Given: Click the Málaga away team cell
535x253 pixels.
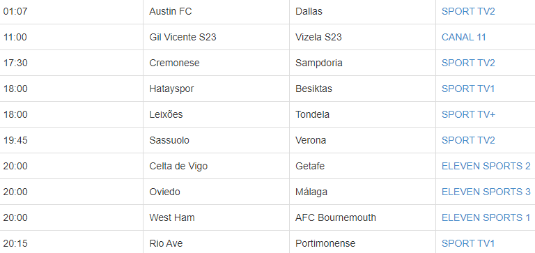Looking at the screenshot, I should click(x=362, y=192).
